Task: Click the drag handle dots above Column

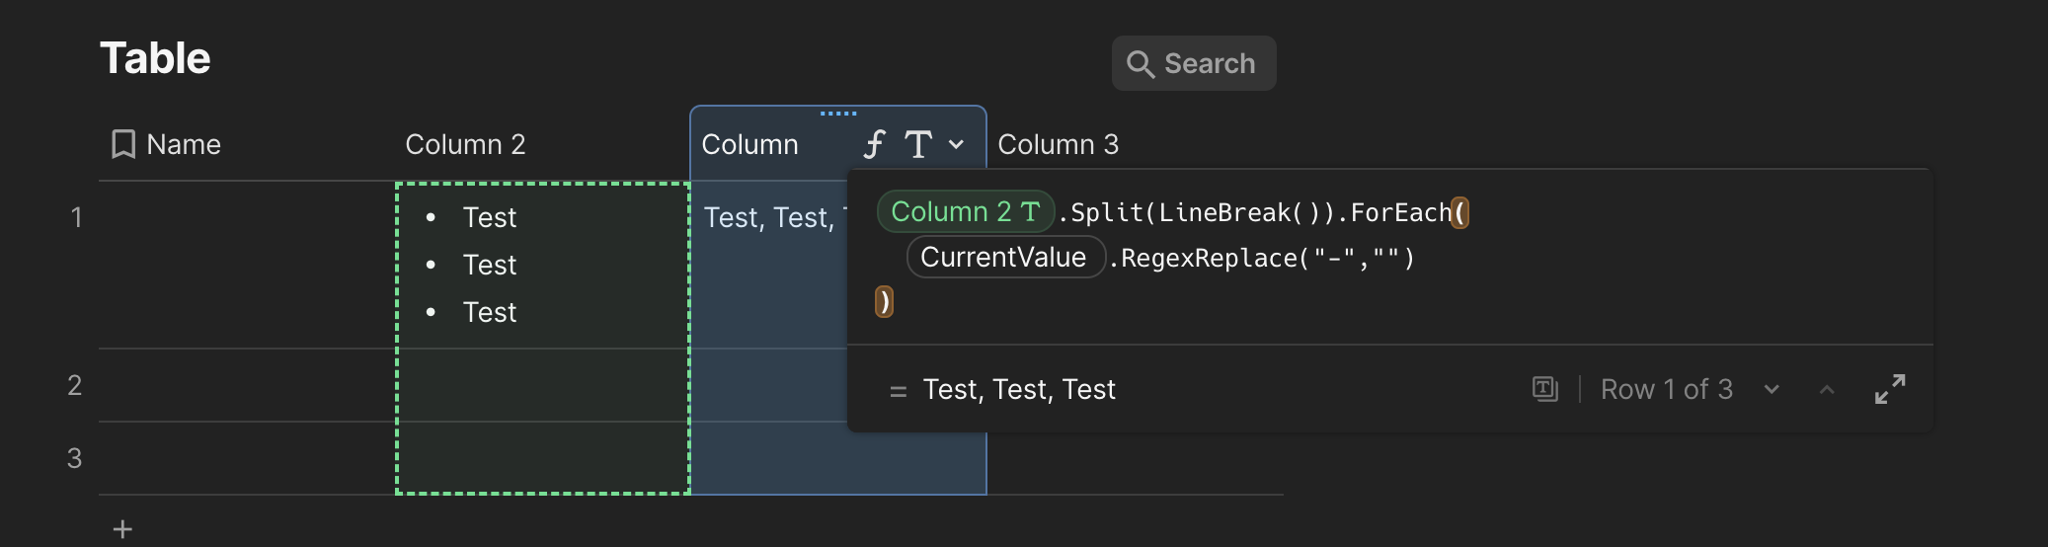Action: (838, 114)
